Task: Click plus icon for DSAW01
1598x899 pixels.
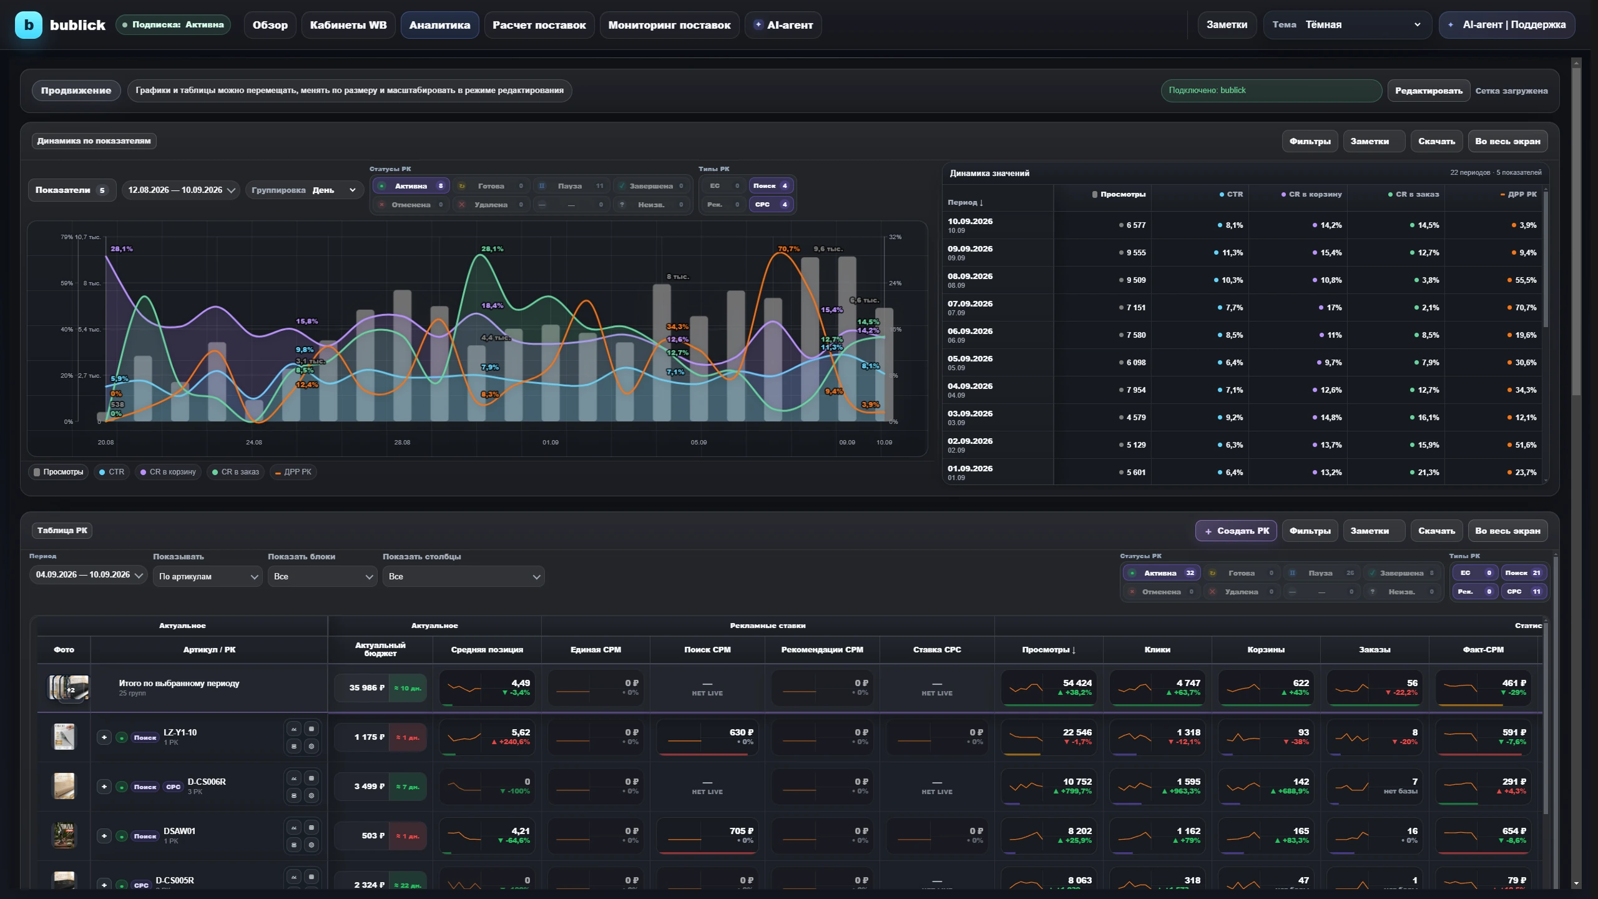Action: click(104, 836)
